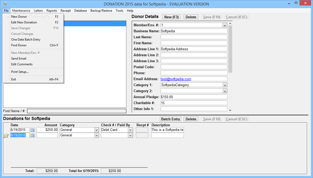Viewport: 313px width, 178px height.
Task: Click the Total for 6/19/2015 amount box
Action: 111,171
